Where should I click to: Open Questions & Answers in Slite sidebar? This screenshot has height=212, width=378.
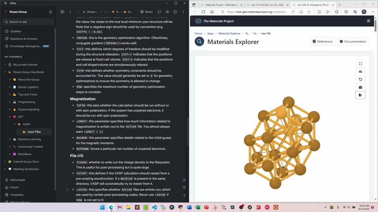(24, 39)
